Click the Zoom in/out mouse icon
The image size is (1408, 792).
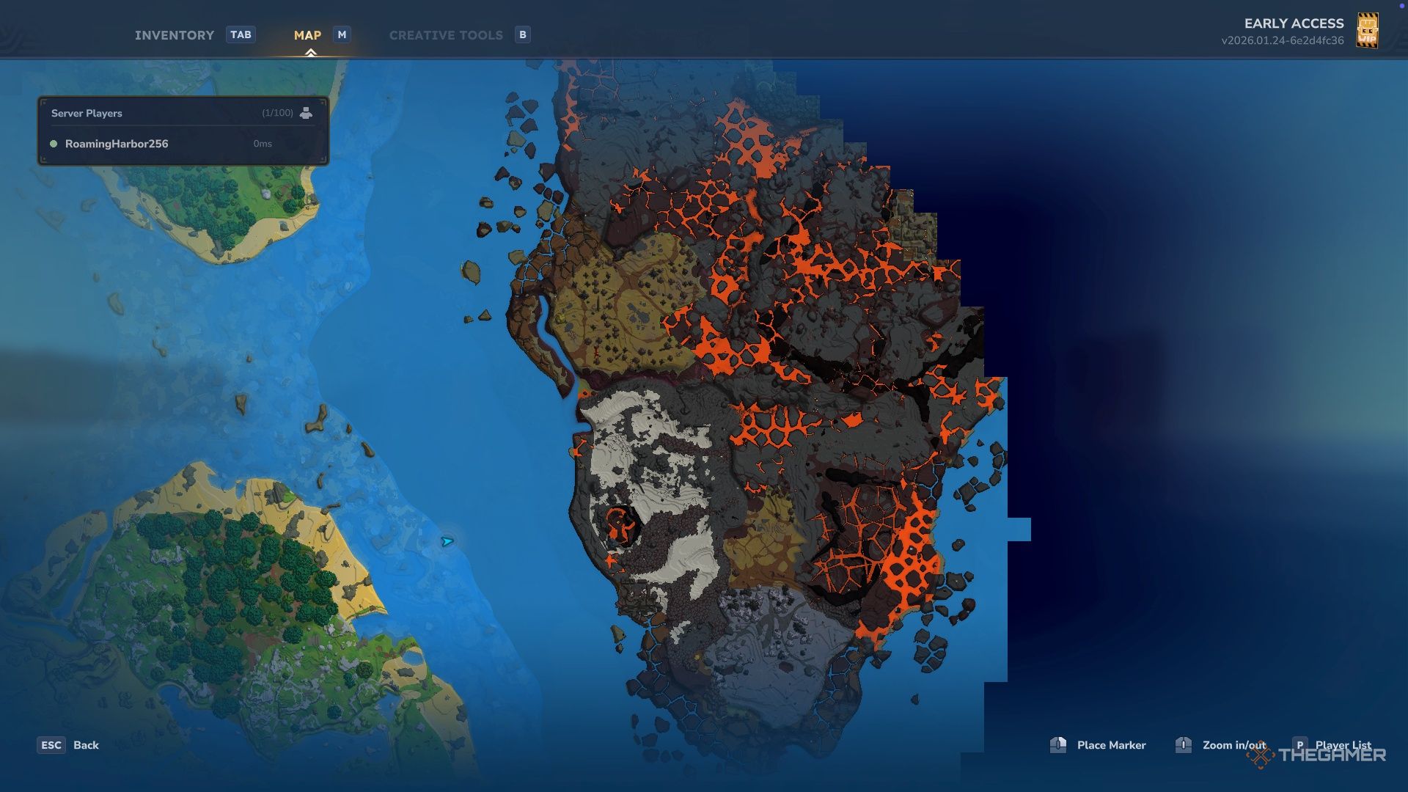click(x=1183, y=745)
